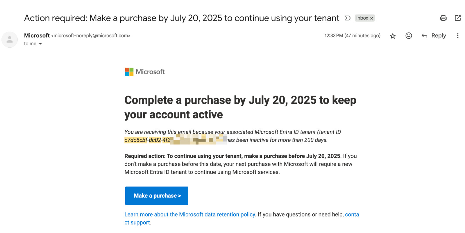
Task: Click the 'to me' recipient text
Action: (30, 44)
